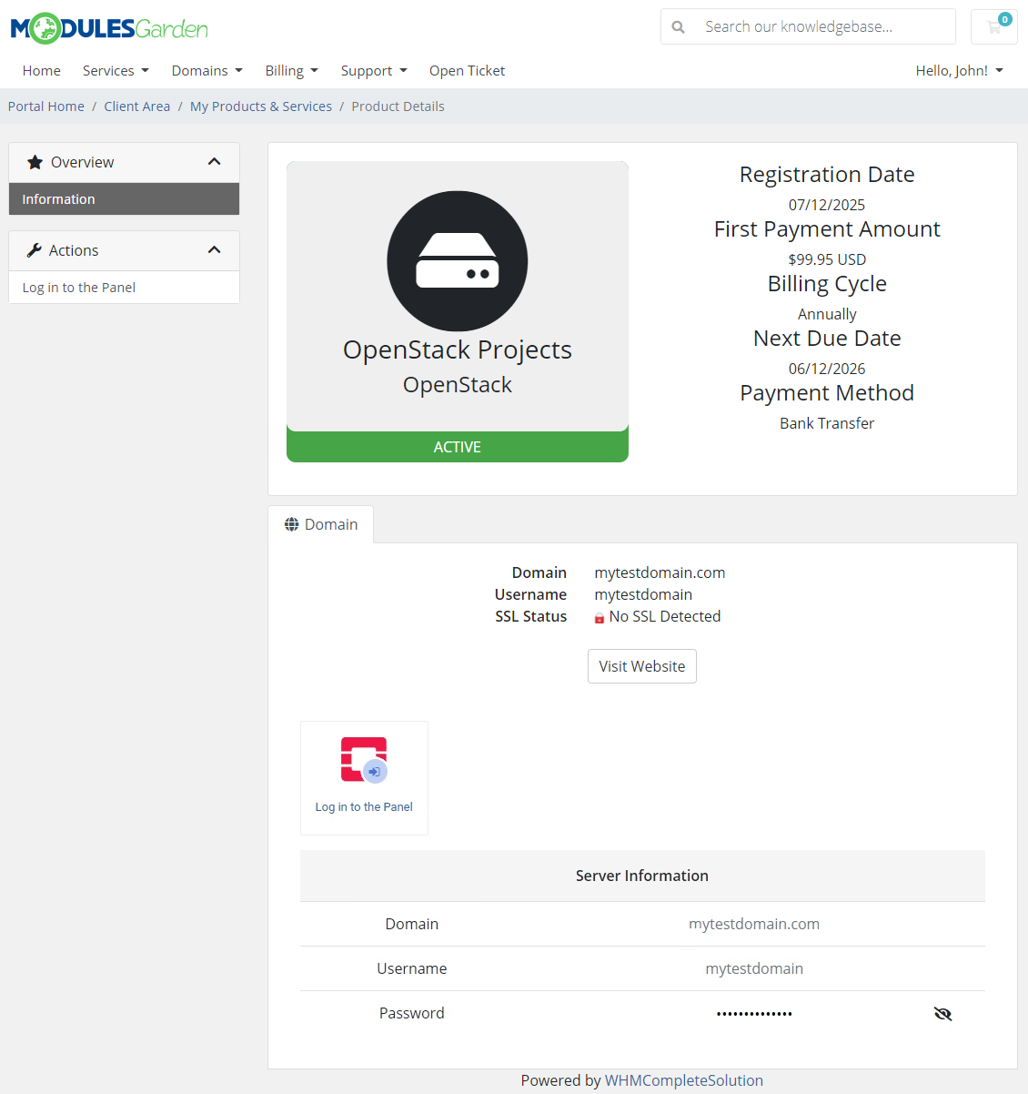Click the globe icon on the Domain tab
This screenshot has width=1028, height=1094.
(291, 523)
